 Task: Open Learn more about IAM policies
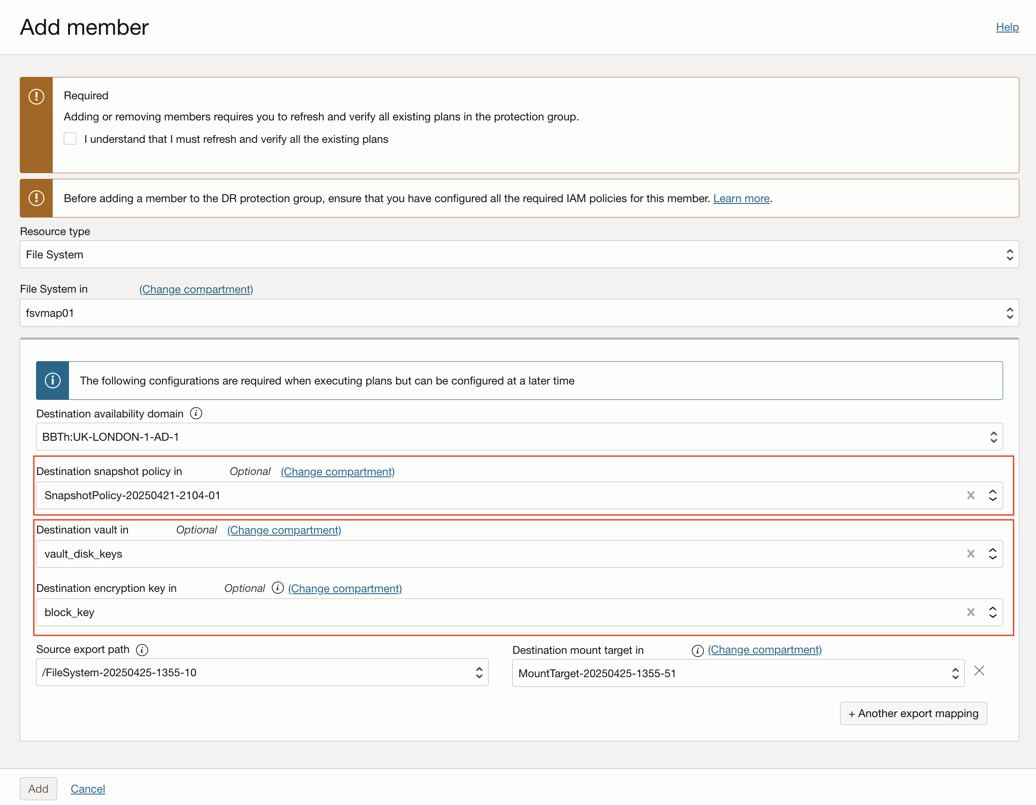pyautogui.click(x=741, y=198)
